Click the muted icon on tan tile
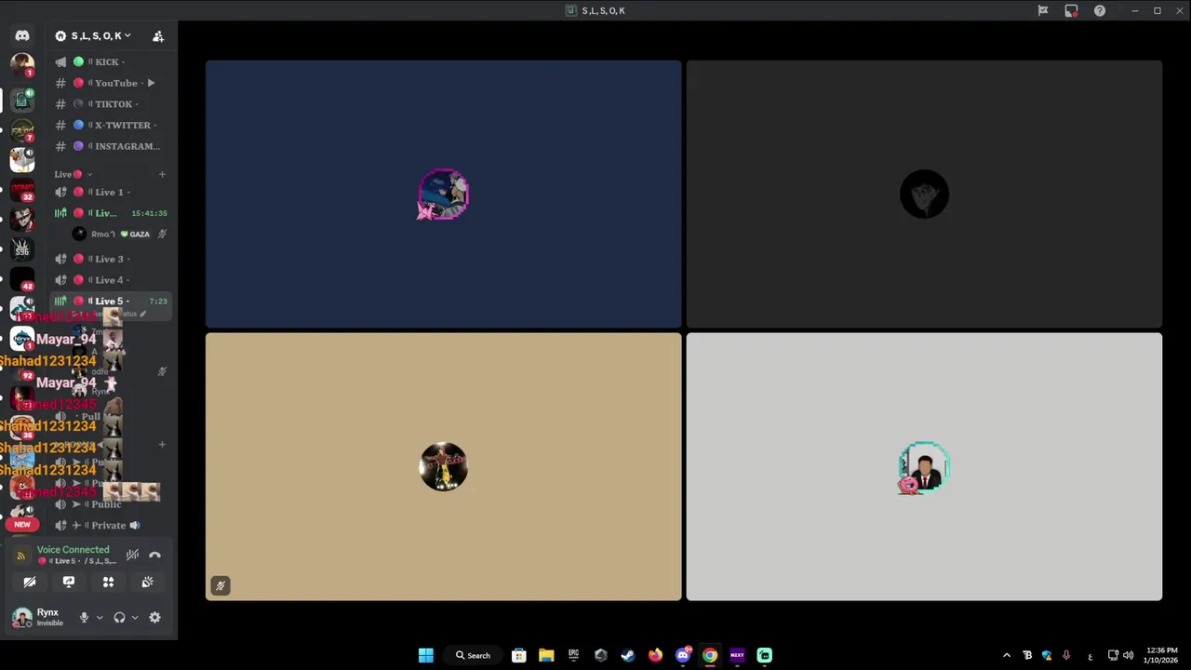 220,585
